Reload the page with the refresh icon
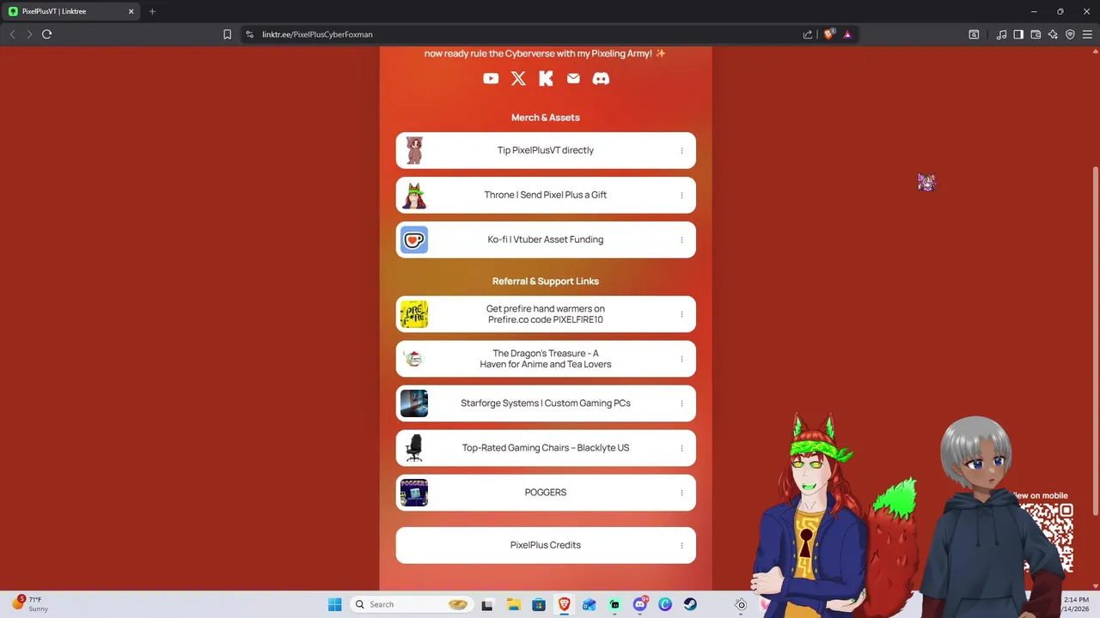This screenshot has height=618, width=1100. coord(46,34)
